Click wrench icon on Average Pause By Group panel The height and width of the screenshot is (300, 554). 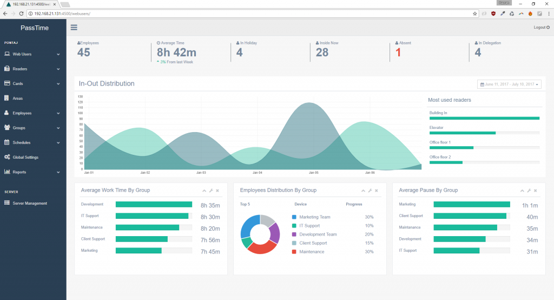tap(529, 191)
